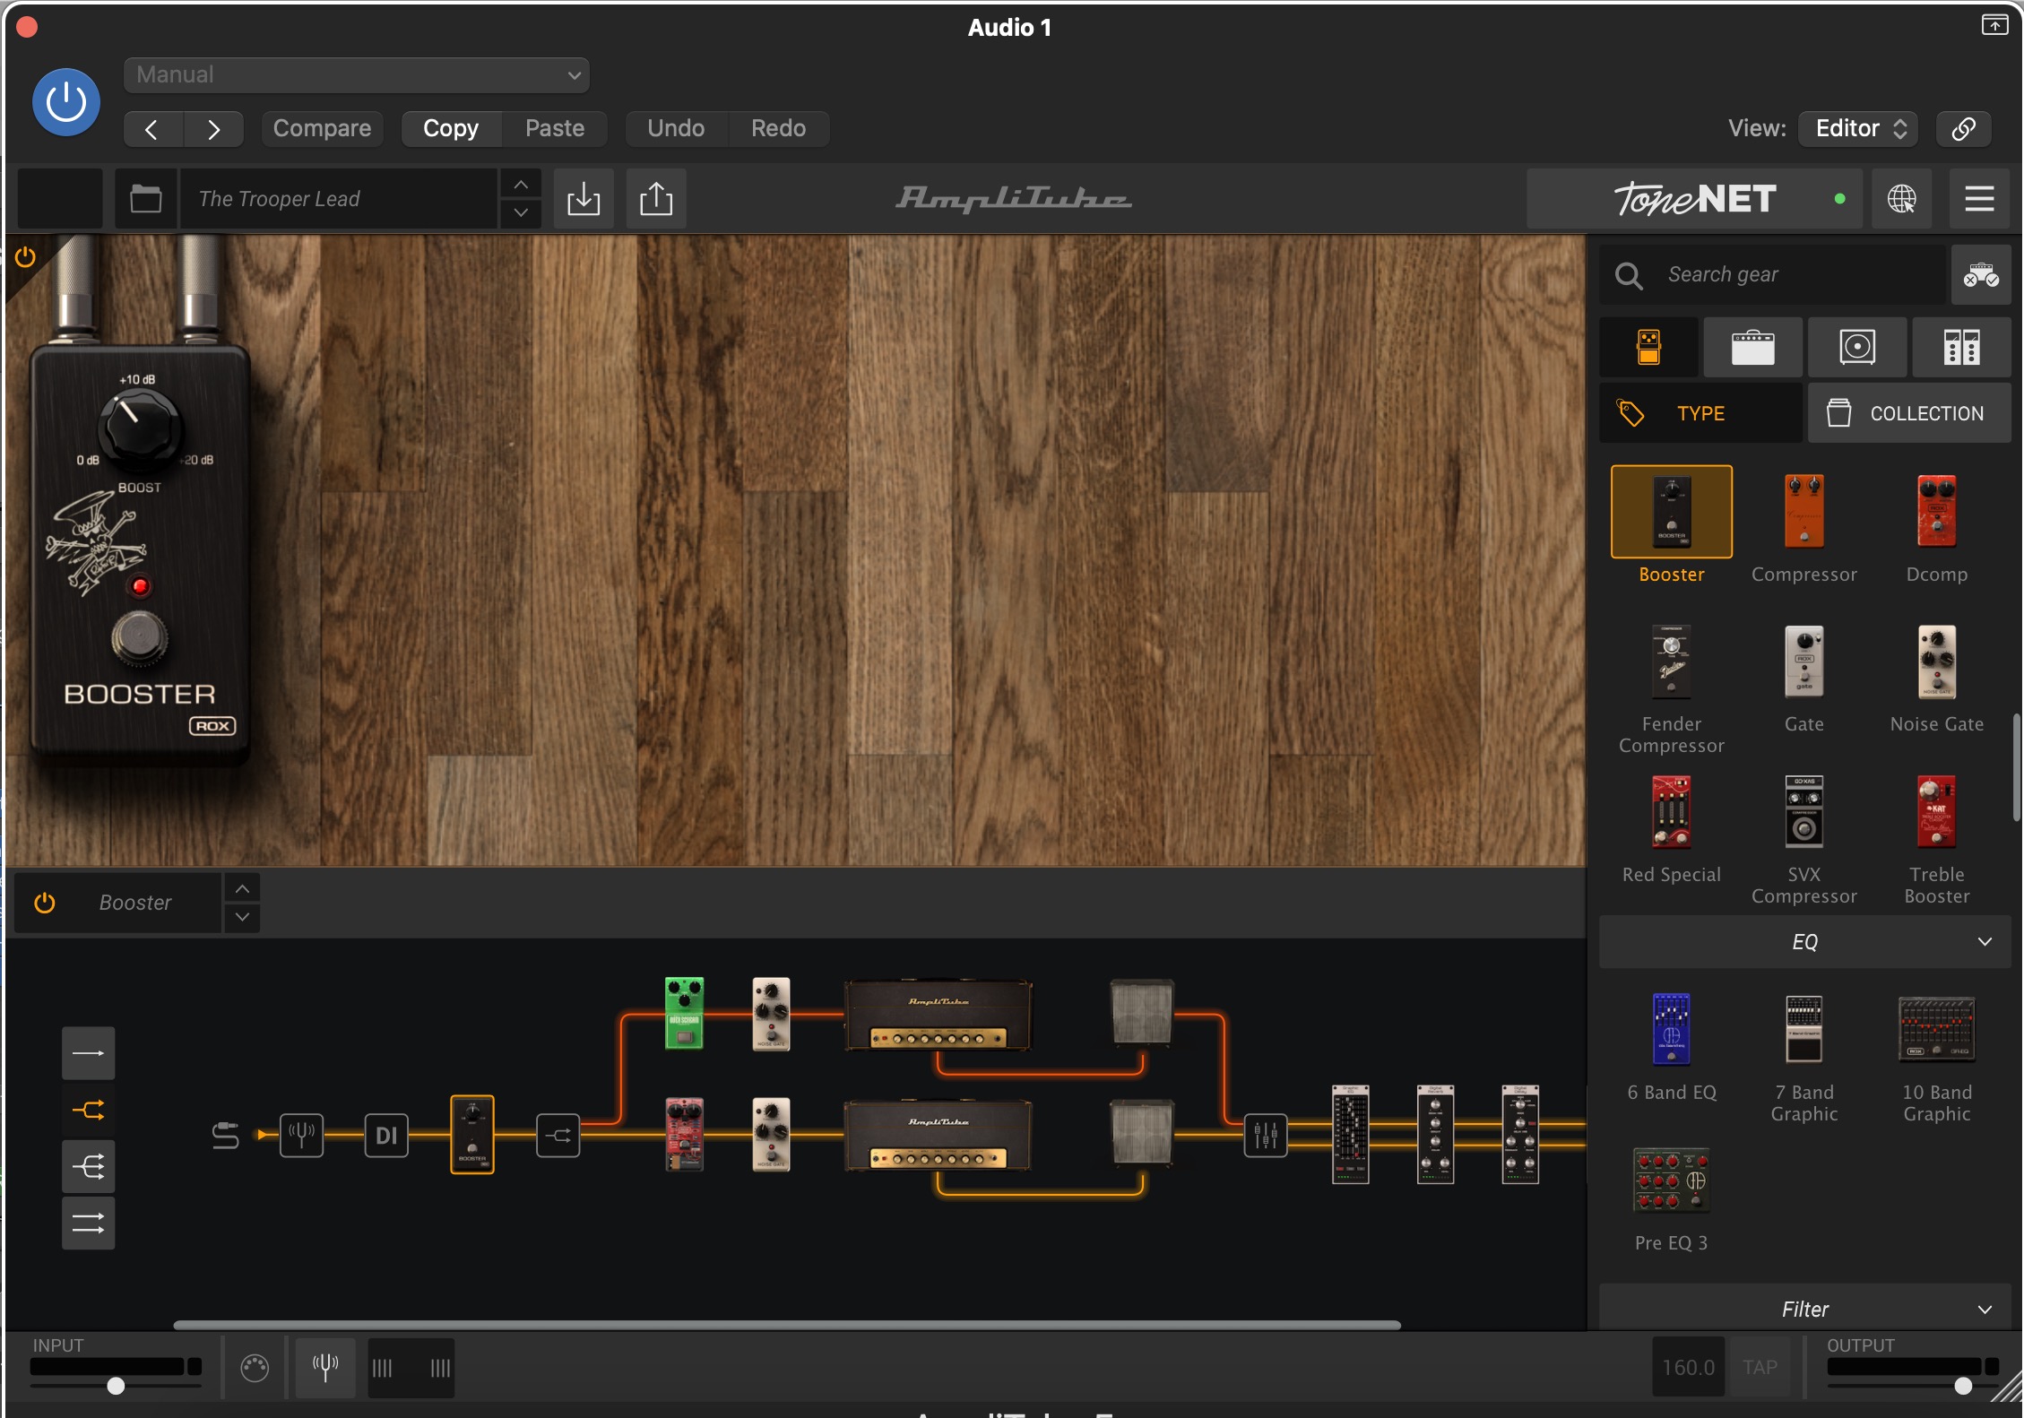
Task: Click the down chevron beside the Booster name
Action: (242, 918)
